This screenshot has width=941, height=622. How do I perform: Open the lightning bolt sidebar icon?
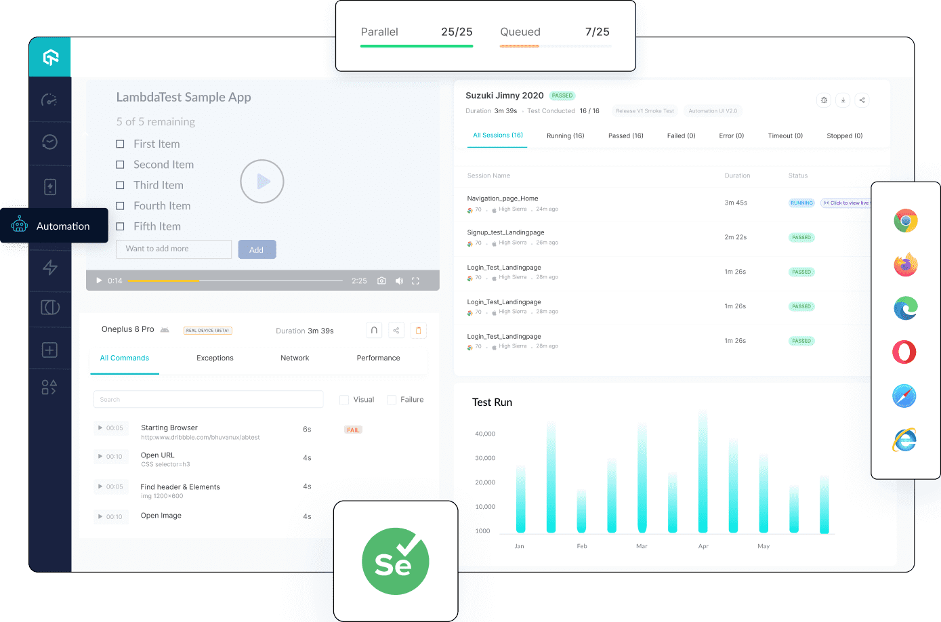50,267
